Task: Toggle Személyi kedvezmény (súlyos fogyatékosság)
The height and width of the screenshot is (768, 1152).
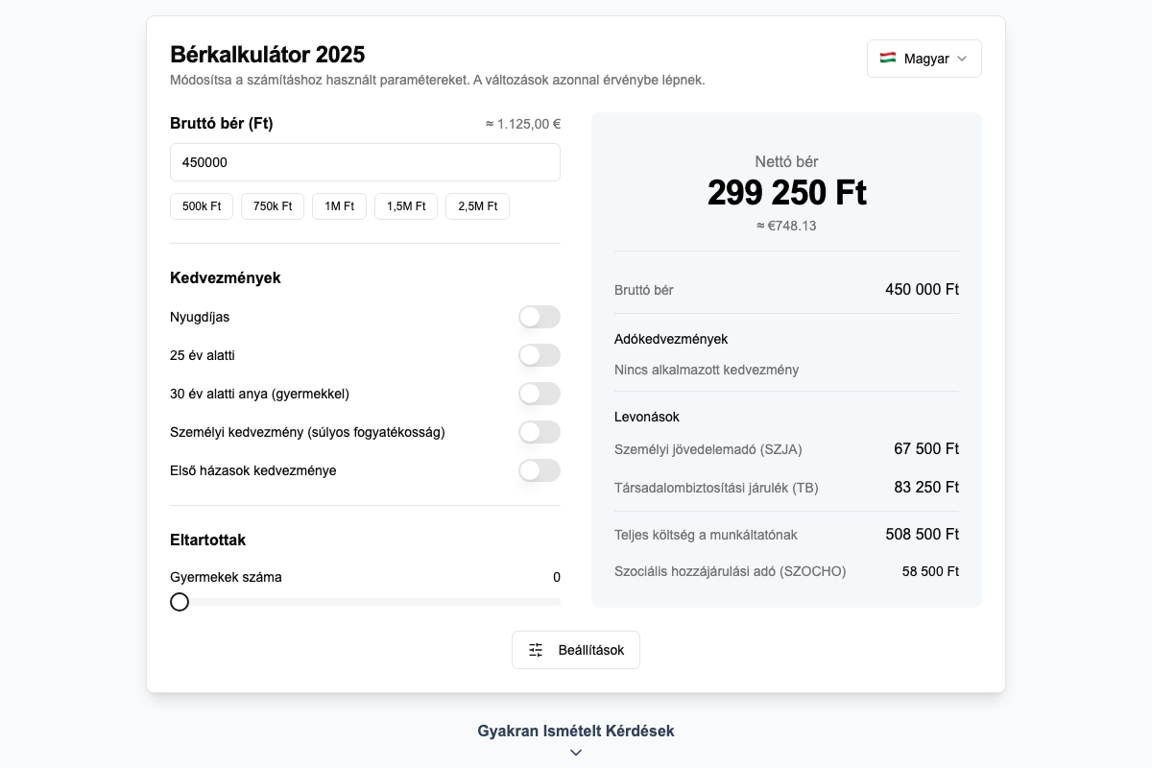Action: 540,432
